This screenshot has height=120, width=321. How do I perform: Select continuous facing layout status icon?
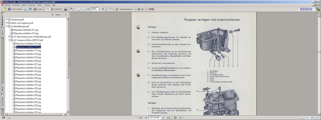[x=312, y=117]
